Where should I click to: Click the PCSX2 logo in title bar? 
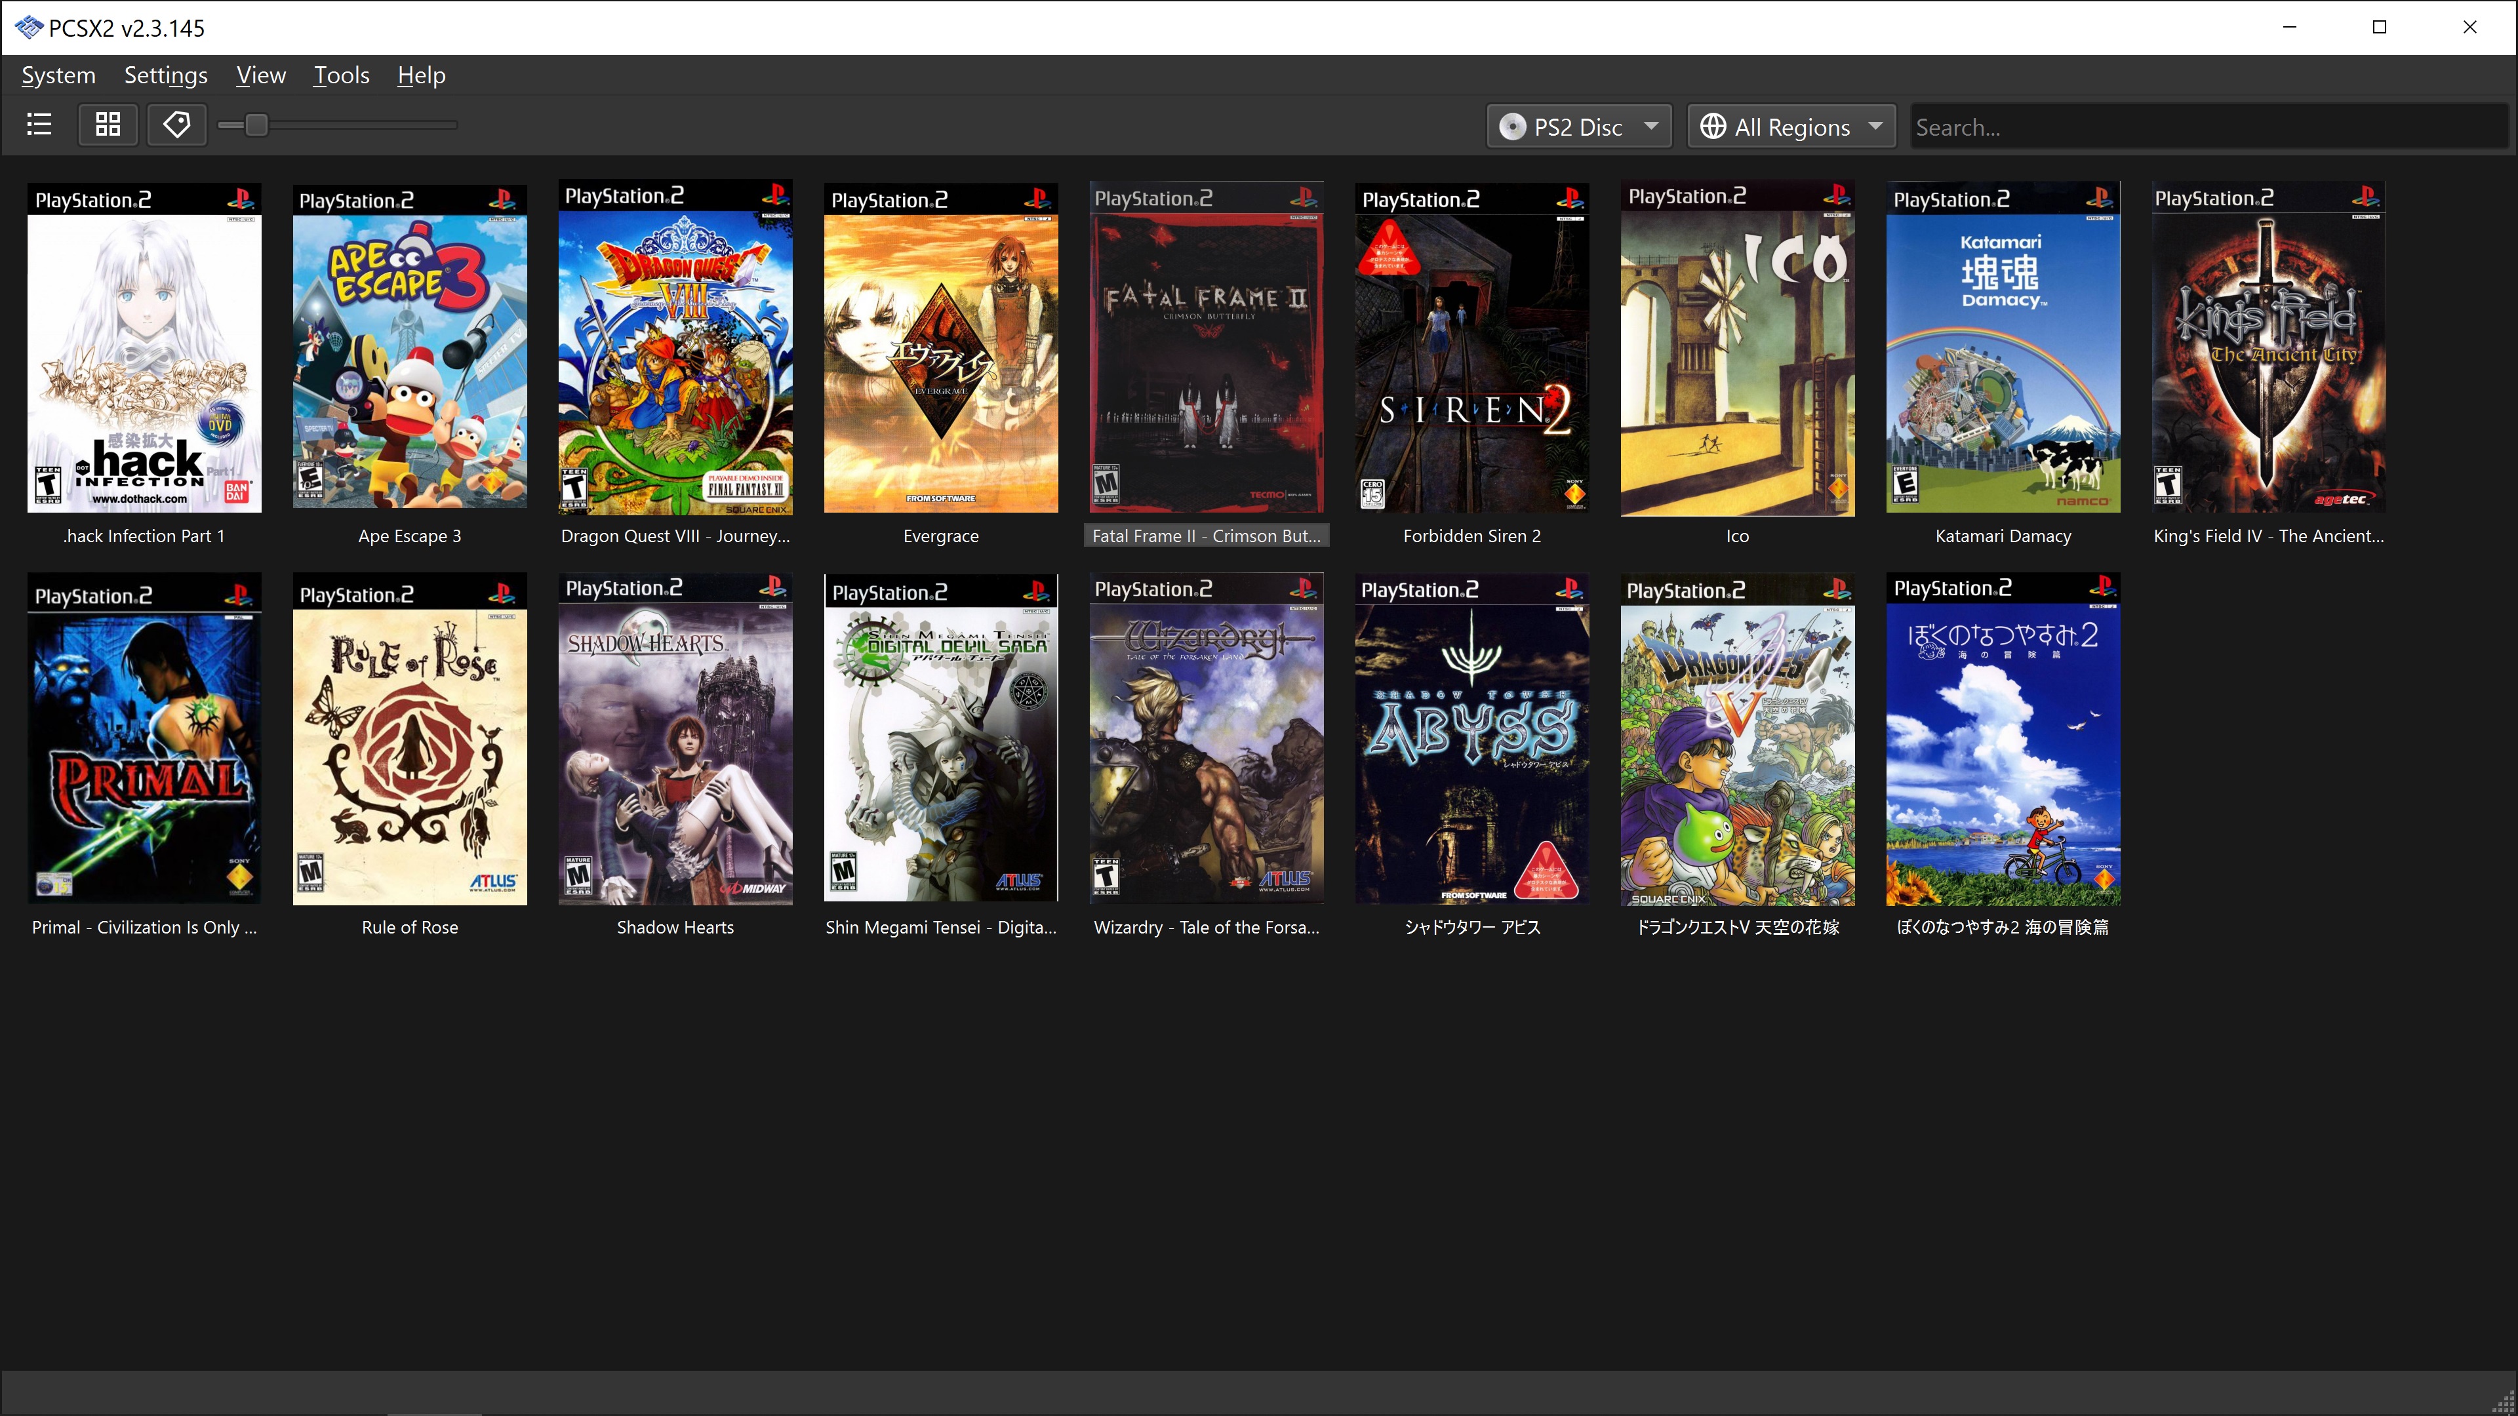click(28, 28)
